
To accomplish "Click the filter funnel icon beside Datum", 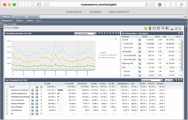I will coord(1,24).
